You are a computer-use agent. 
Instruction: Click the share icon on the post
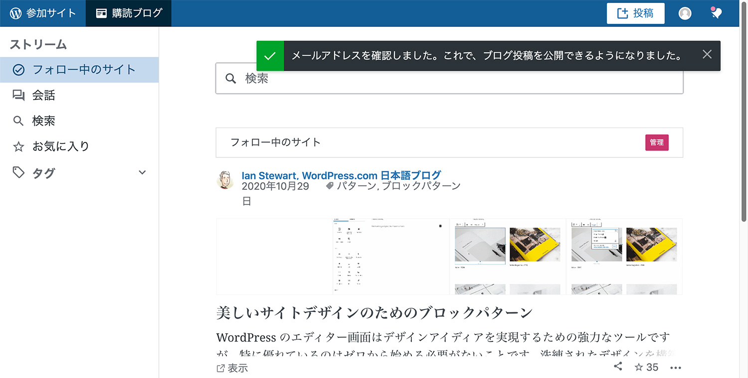coord(618,367)
